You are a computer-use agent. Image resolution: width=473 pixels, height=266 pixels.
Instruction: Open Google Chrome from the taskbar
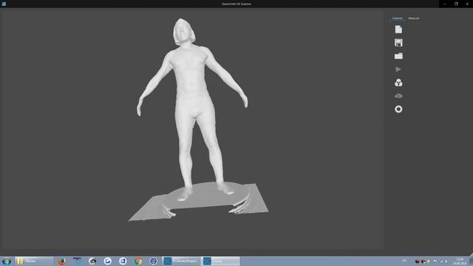[138, 261]
